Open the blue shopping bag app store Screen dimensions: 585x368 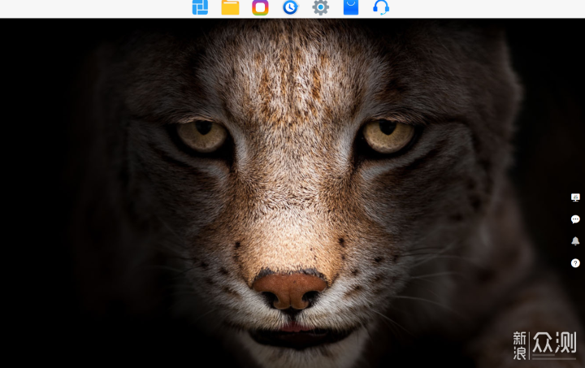[351, 7]
